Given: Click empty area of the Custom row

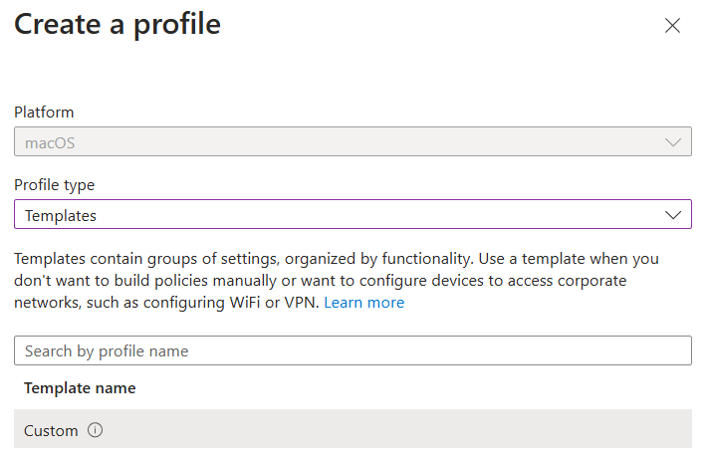Looking at the screenshot, I should tap(398, 431).
